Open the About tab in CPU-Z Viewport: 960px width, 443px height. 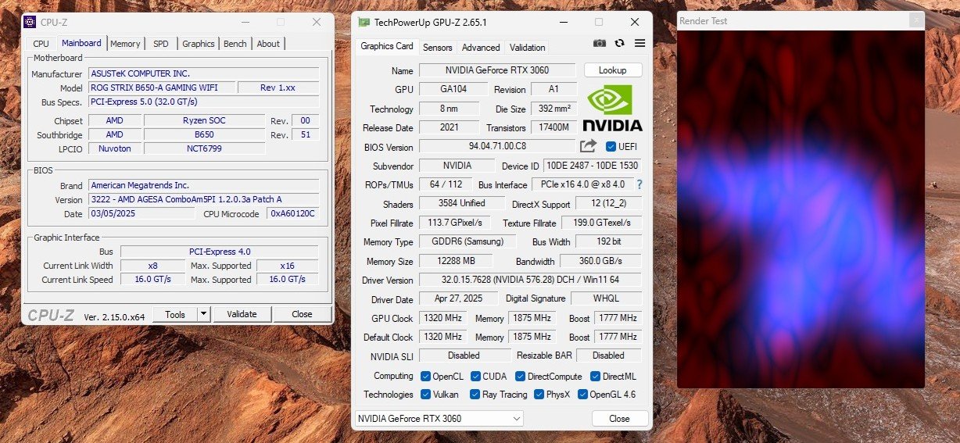click(x=268, y=44)
